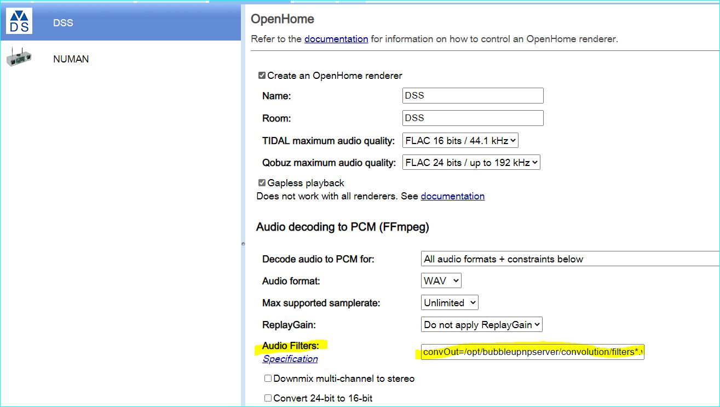Screen dimensions: 720x407
Task: Open the Audio format WAV dropdown
Action: tap(441, 281)
